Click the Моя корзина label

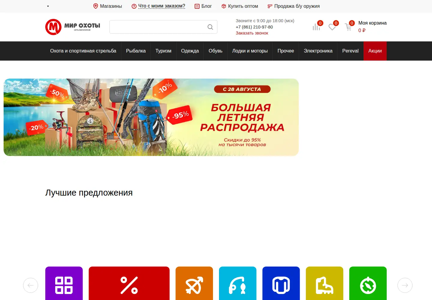coord(372,23)
